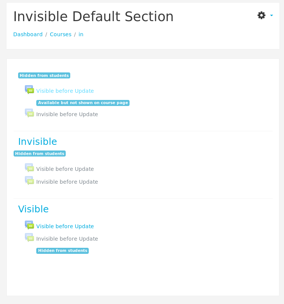Click forum icon above last Hidden from students badge
Screen dimensions: 284x304
[29, 238]
